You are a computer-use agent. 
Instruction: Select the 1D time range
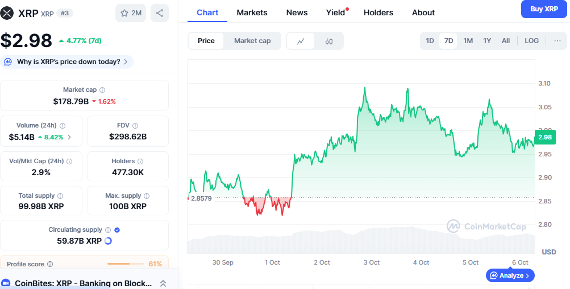(x=430, y=41)
